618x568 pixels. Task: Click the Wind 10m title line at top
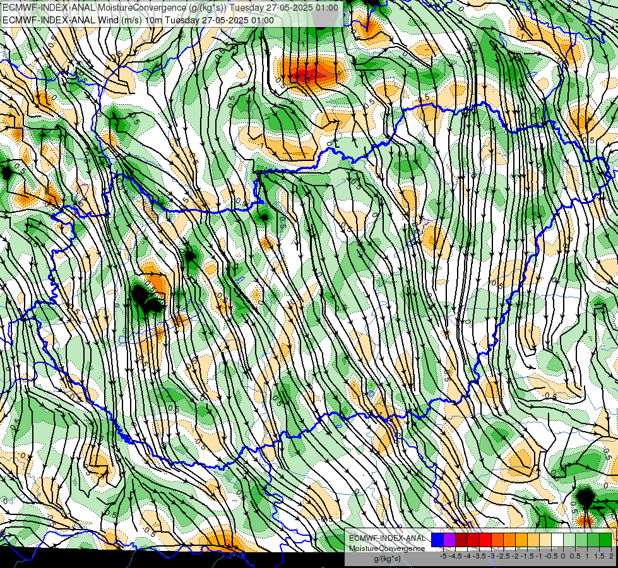(x=138, y=20)
